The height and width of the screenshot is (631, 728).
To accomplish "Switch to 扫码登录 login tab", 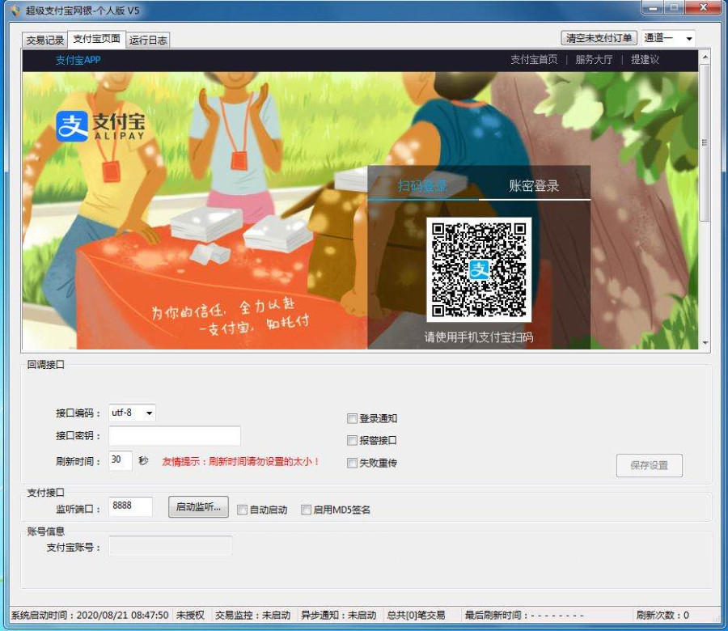I will click(x=423, y=186).
